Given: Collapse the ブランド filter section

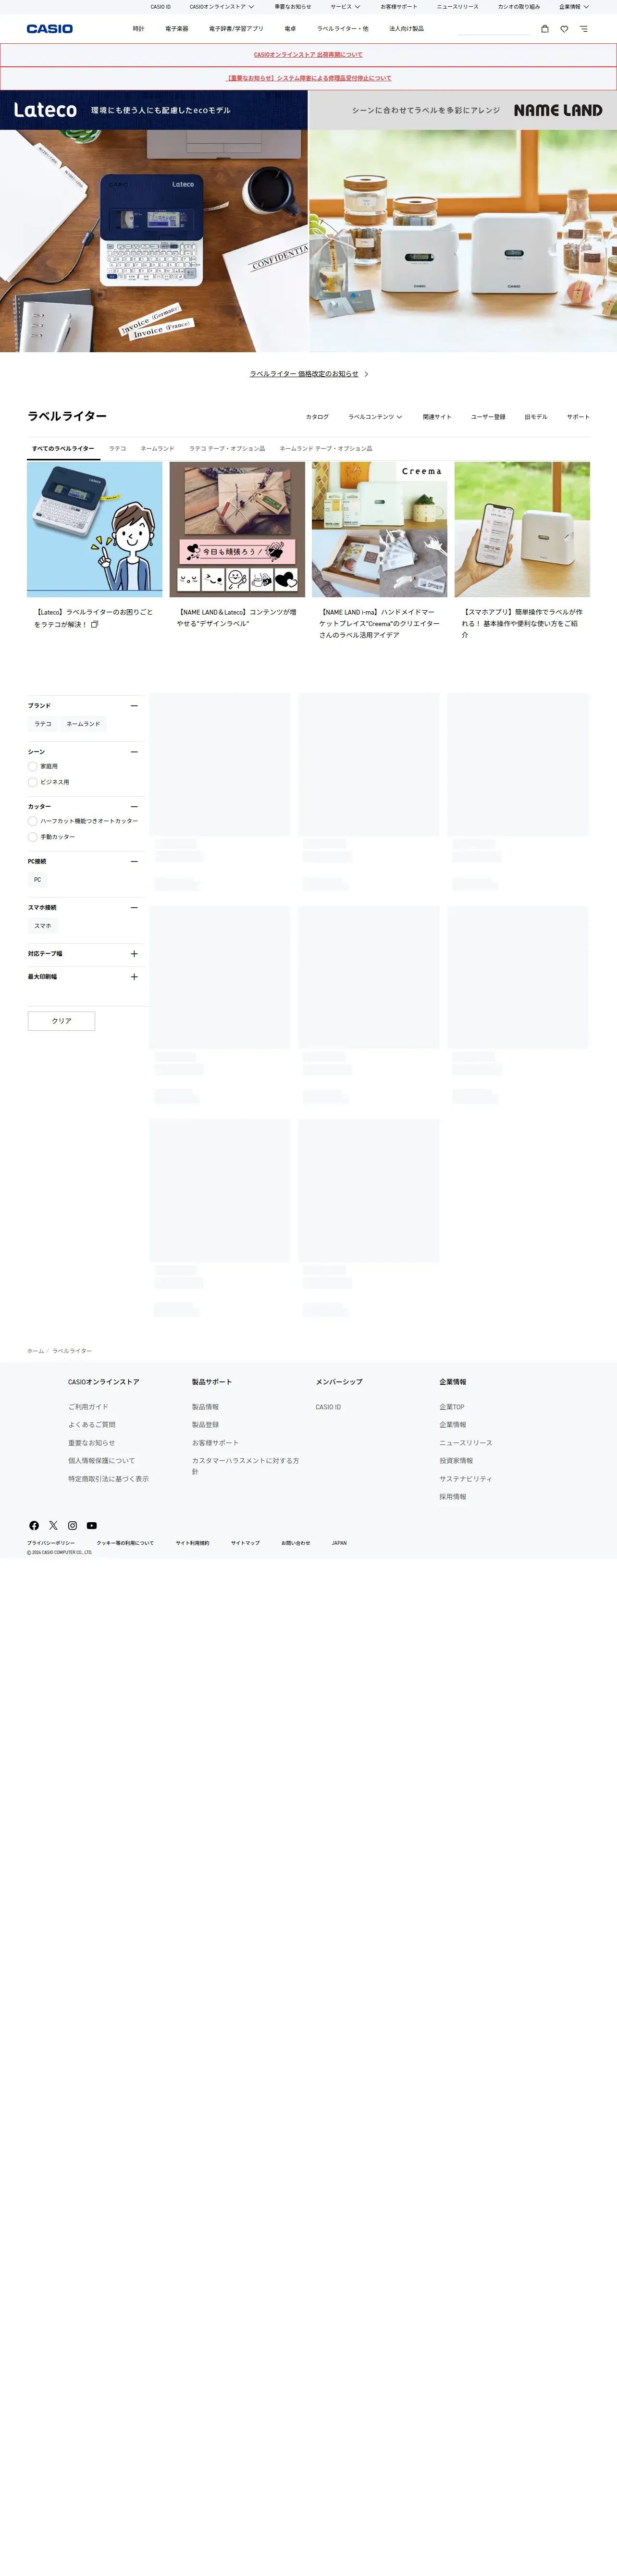Looking at the screenshot, I should point(134,706).
